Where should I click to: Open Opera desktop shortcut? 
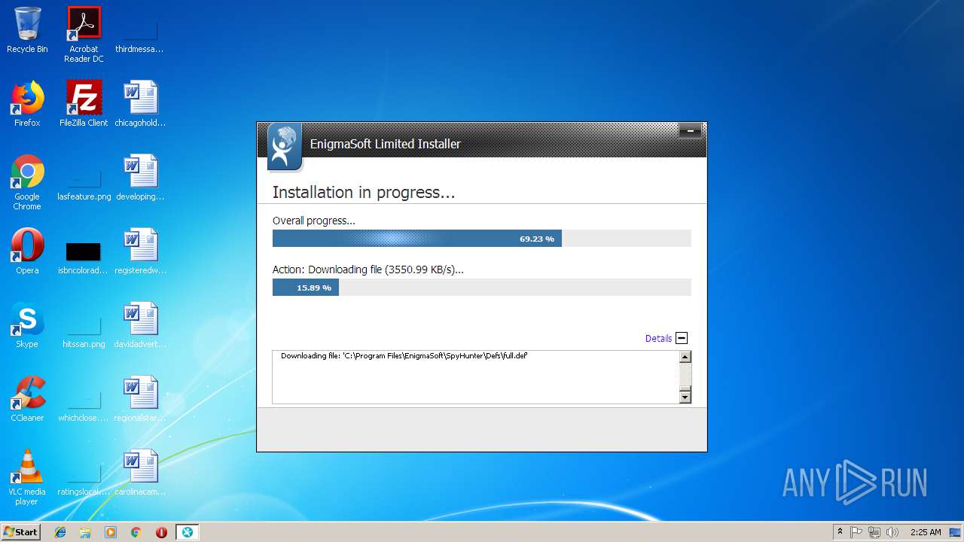[x=27, y=251]
